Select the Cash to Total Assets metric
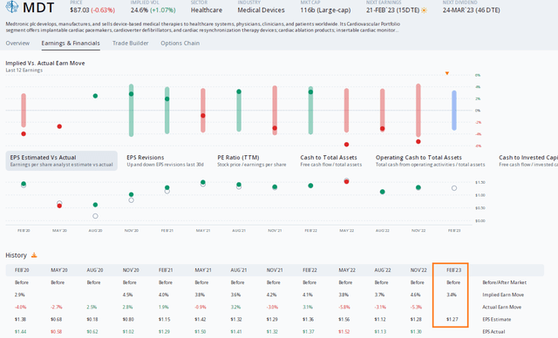Viewport: 558px width, 338px height. pyautogui.click(x=331, y=160)
